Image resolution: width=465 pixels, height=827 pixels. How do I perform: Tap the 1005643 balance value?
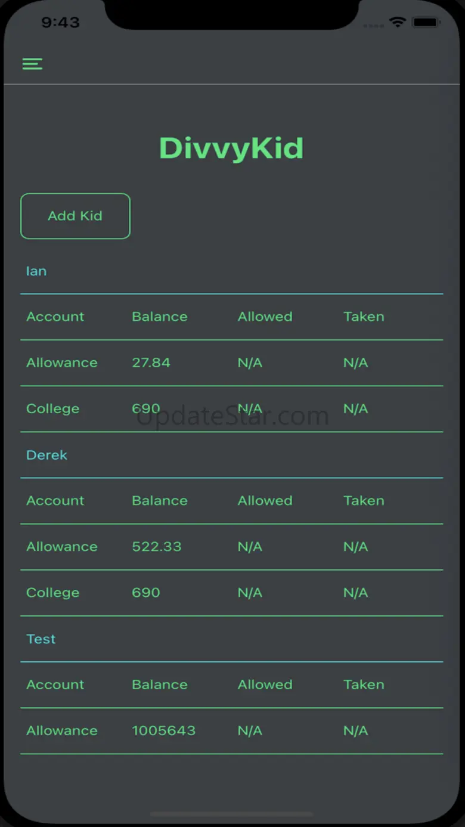(164, 730)
